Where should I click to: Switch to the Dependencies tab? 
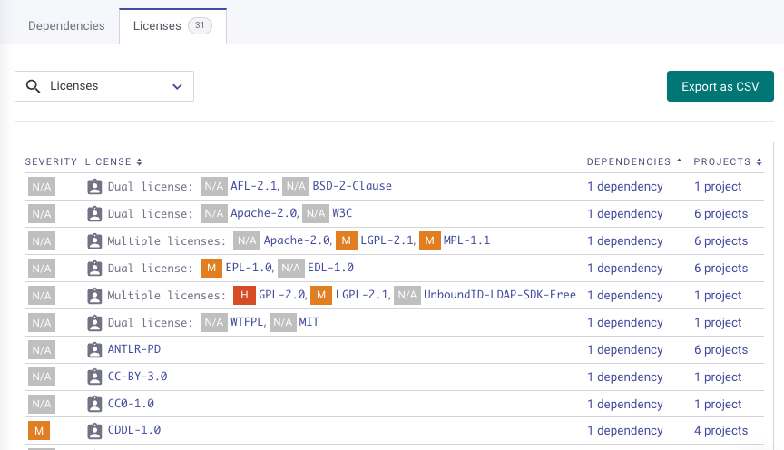[x=66, y=26]
